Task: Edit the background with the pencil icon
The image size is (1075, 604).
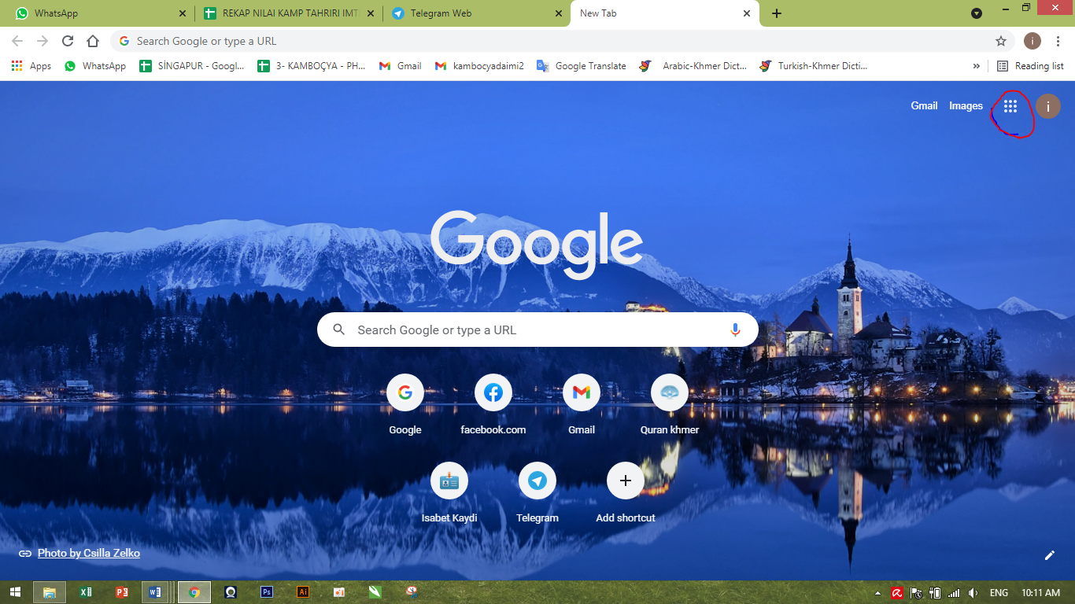Action: coord(1050,555)
